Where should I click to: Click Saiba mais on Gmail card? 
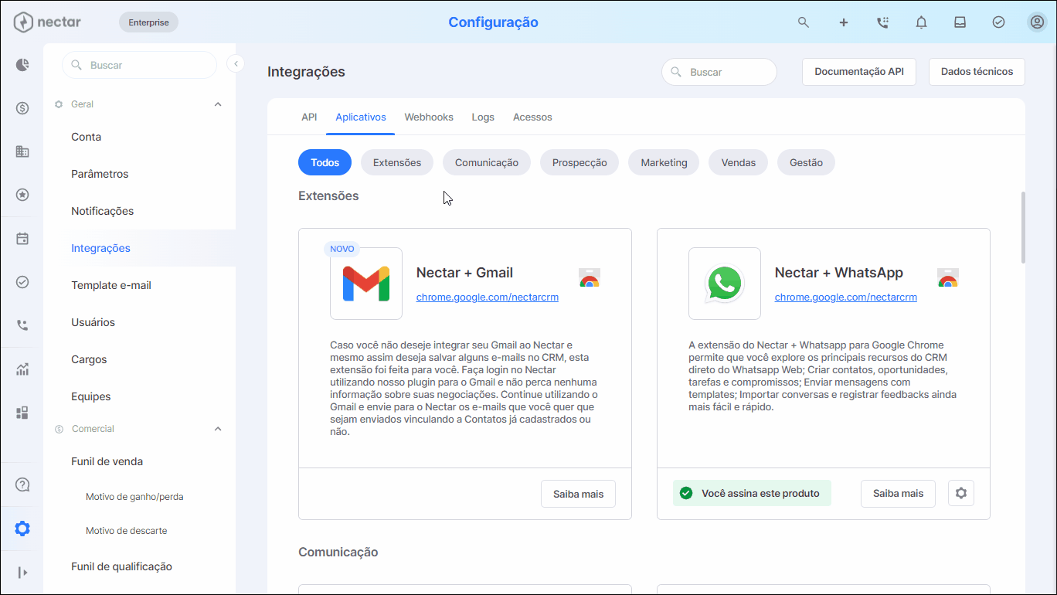(x=578, y=493)
